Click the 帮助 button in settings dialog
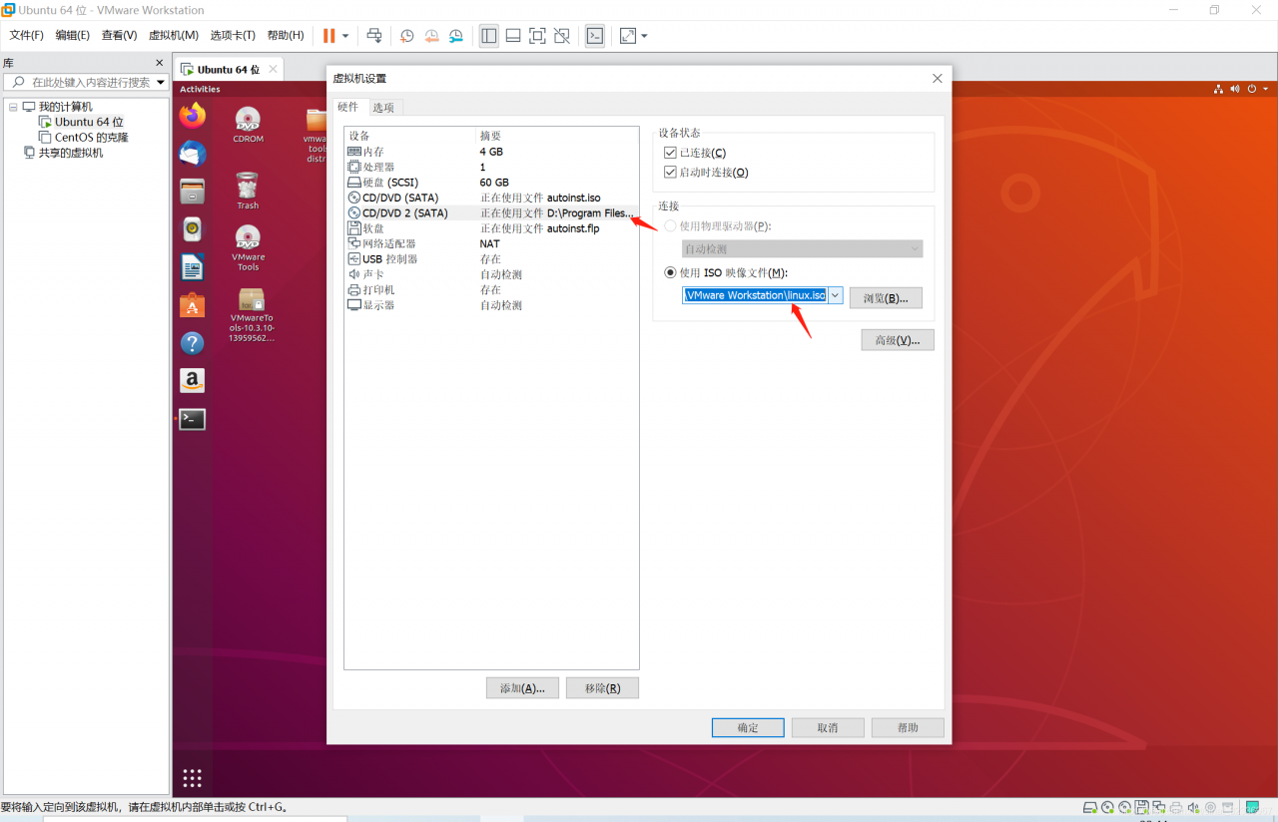This screenshot has width=1278, height=822. point(908,727)
